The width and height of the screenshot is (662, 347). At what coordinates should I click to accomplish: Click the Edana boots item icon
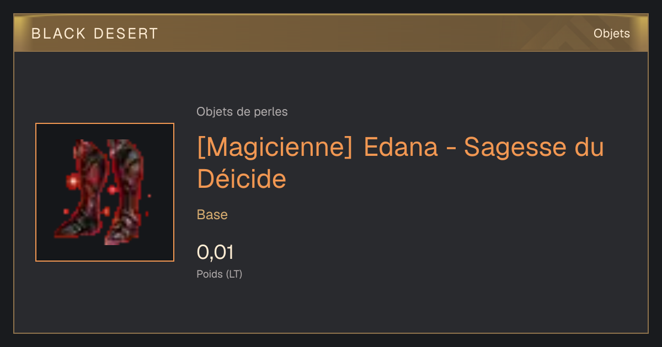tap(105, 192)
